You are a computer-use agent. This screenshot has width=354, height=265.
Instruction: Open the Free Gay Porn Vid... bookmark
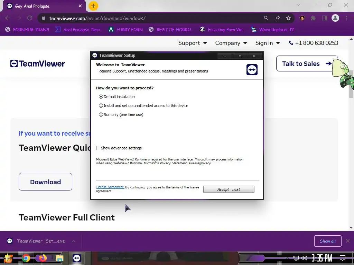tap(222, 30)
